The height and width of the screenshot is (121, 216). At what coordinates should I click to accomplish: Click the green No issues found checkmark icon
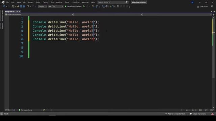pos(20,110)
